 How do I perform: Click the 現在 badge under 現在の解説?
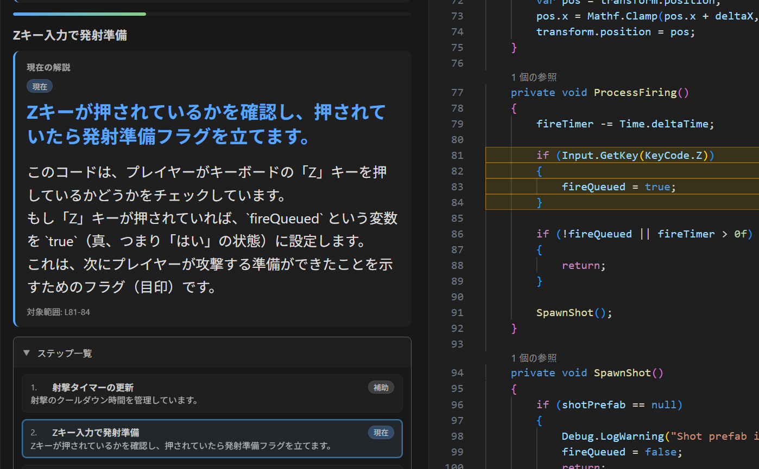(40, 86)
